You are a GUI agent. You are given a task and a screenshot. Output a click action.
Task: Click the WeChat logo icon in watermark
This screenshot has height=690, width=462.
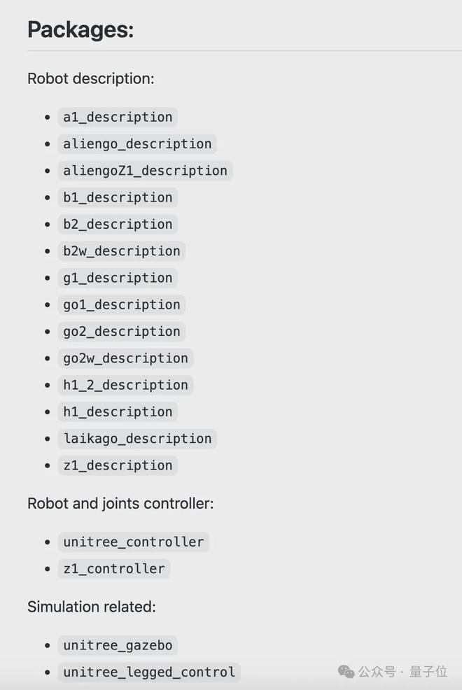(346, 672)
